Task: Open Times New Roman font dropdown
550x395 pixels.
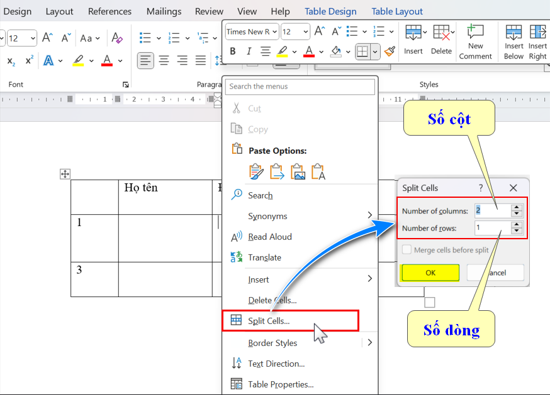Action: [x=252, y=32]
